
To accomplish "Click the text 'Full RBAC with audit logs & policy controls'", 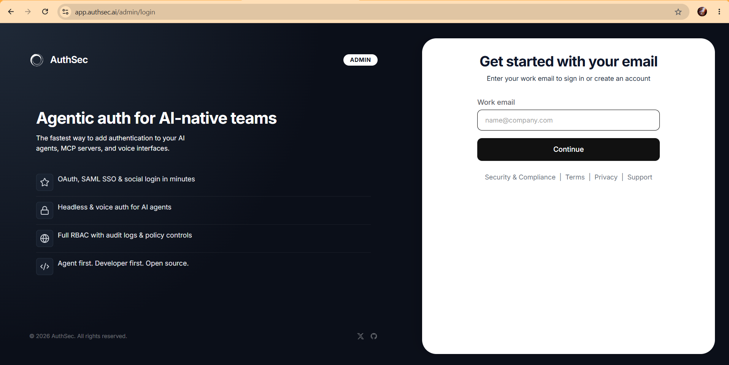I will (125, 235).
